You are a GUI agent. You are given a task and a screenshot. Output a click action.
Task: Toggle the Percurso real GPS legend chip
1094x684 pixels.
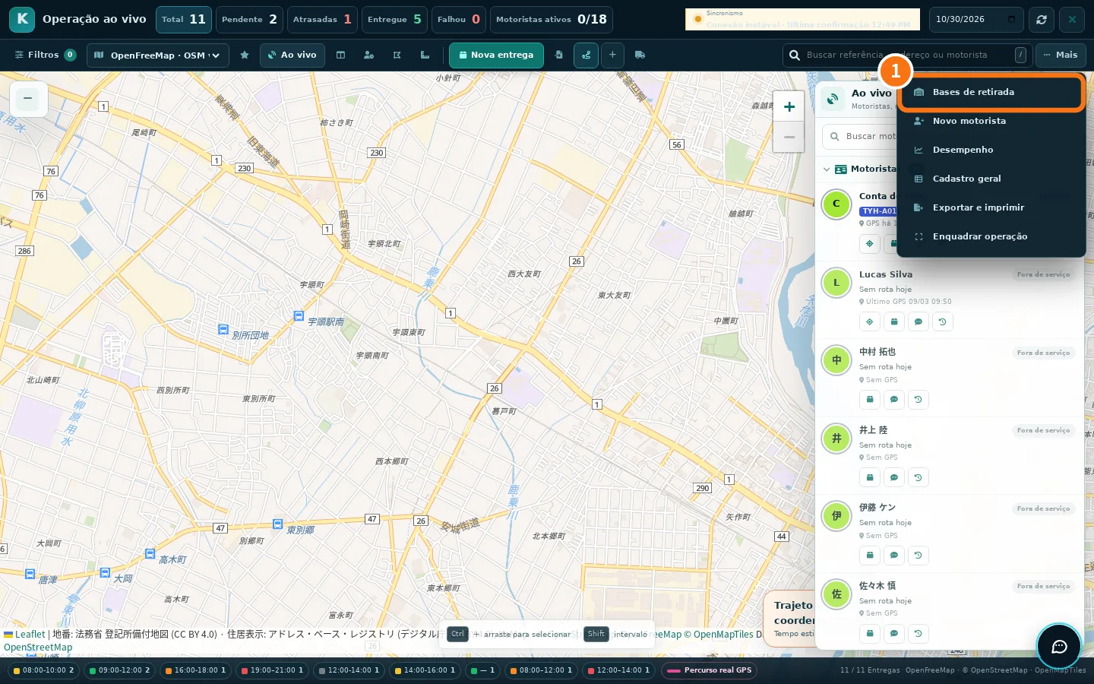(x=710, y=670)
